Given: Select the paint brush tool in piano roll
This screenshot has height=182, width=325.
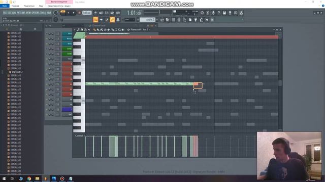Looking at the screenshot, I should (x=98, y=30).
